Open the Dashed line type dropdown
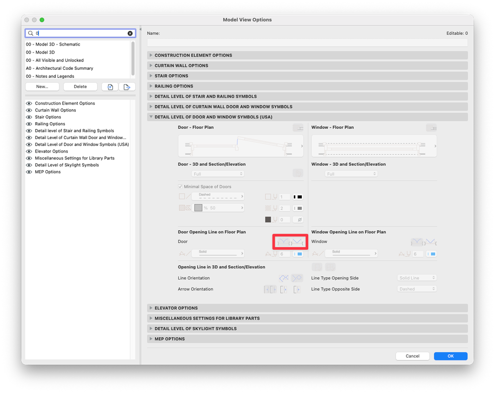 [218, 196]
